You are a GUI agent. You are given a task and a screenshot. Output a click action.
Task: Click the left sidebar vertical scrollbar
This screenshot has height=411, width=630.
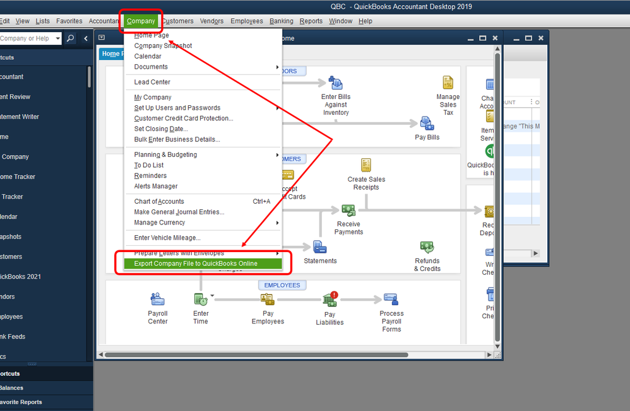coord(89,77)
